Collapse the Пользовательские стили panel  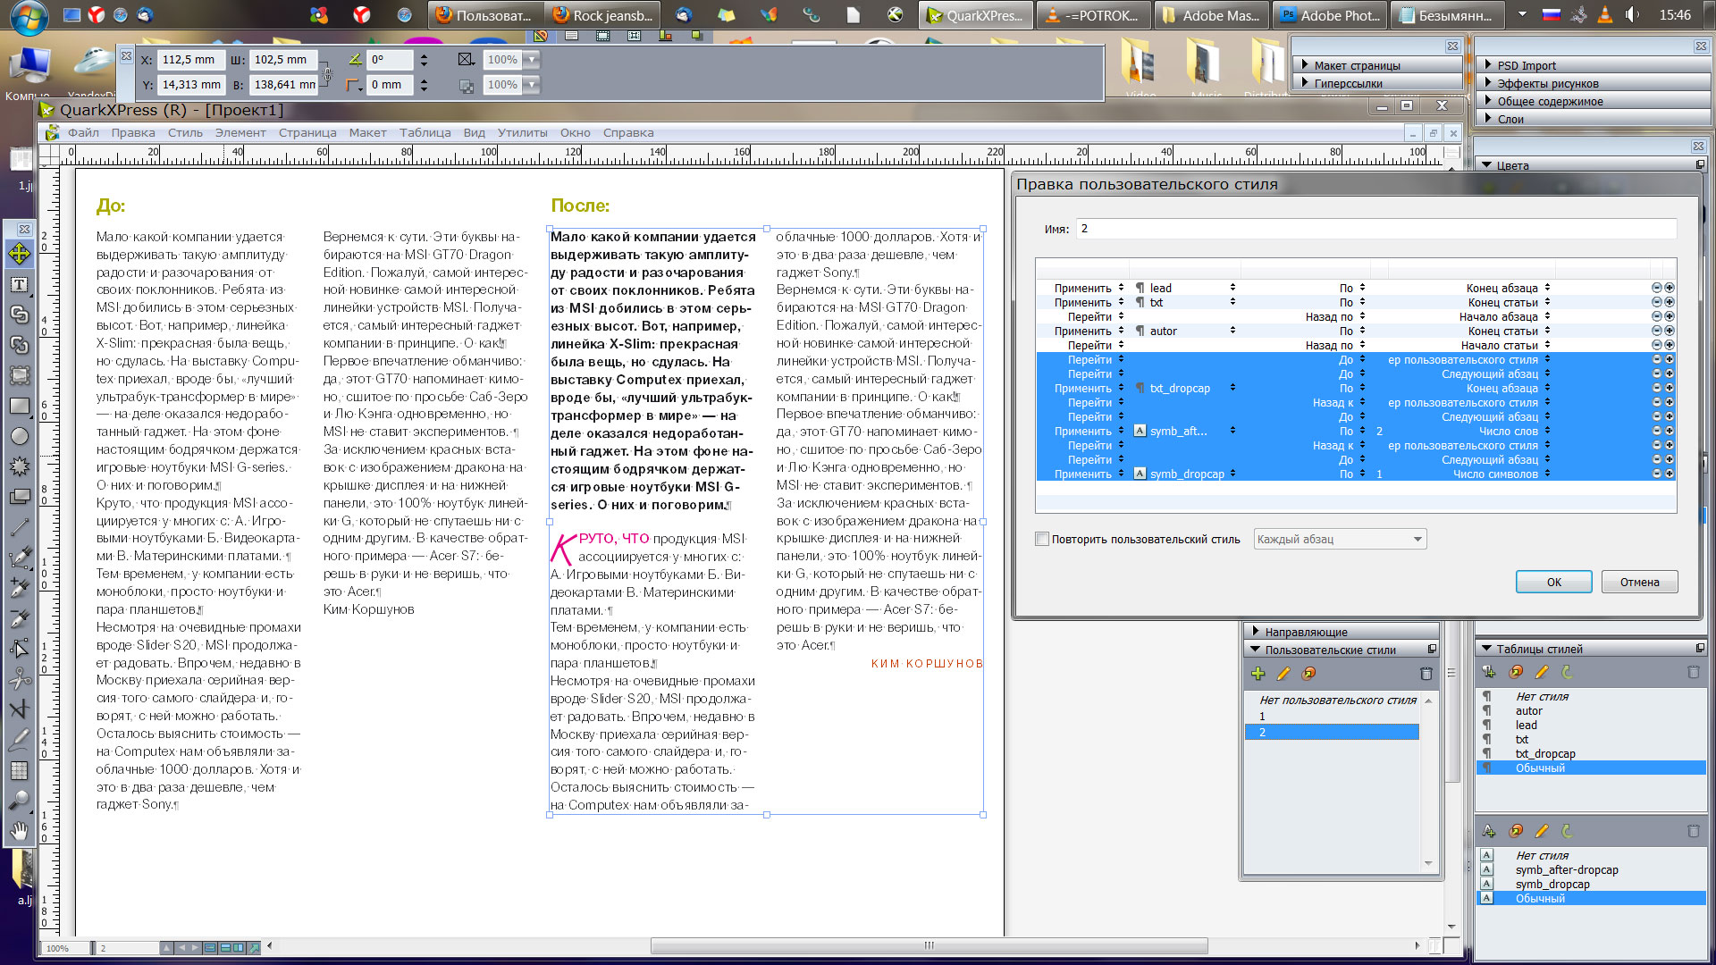pyautogui.click(x=1256, y=650)
